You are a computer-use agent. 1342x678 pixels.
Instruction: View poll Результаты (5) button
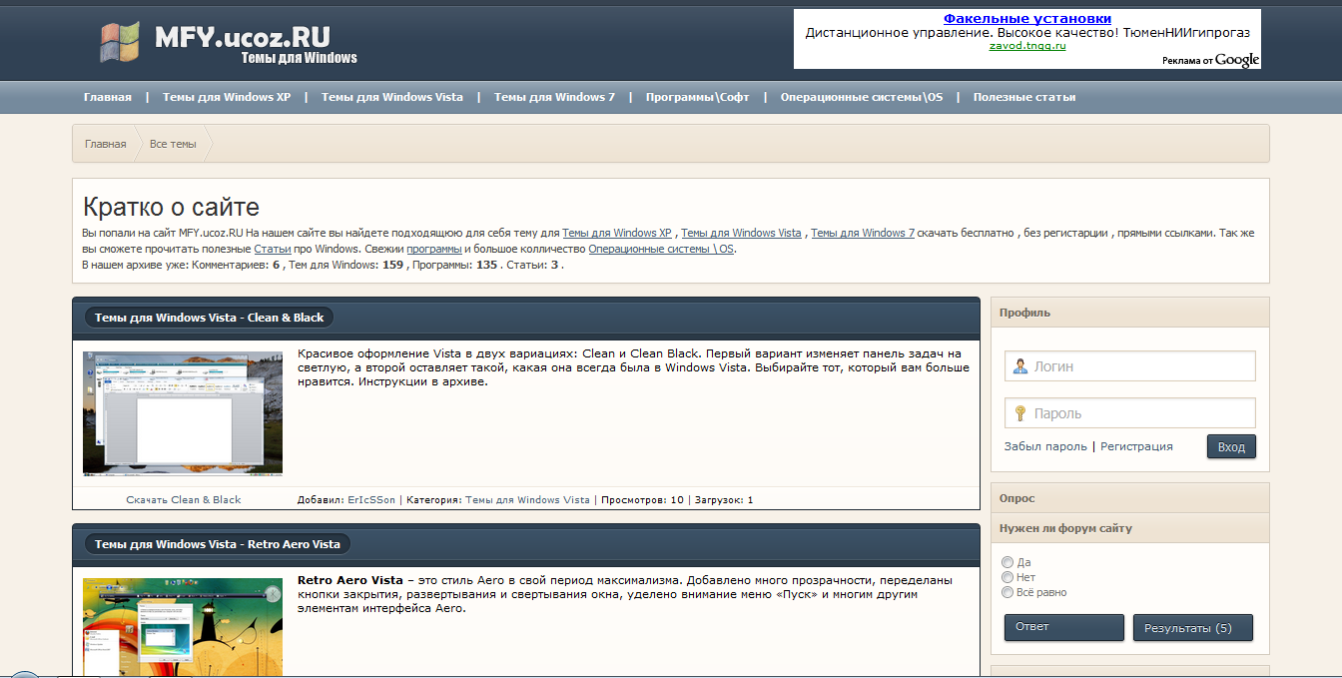click(1193, 628)
